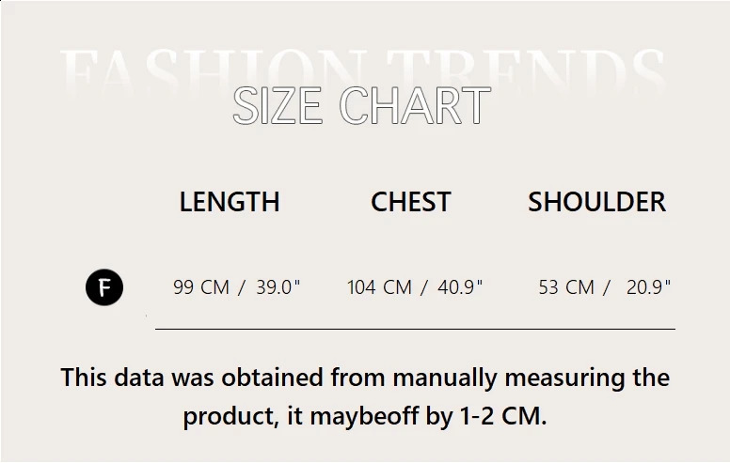Click the slash between 104 CM and 40.9"

[424, 287]
